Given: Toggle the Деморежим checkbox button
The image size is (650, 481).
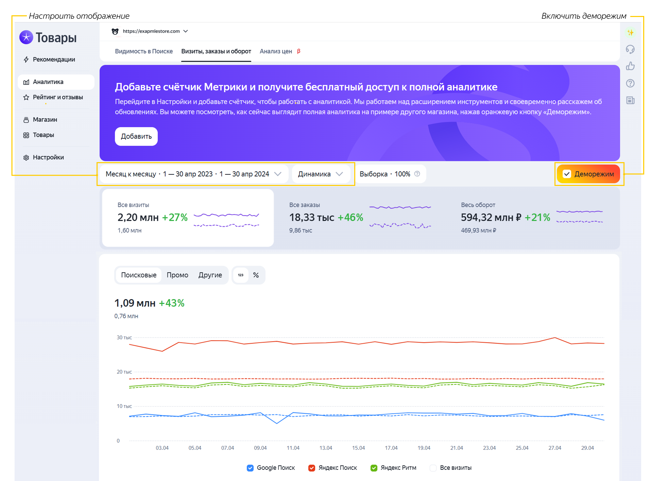Looking at the screenshot, I should click(588, 174).
